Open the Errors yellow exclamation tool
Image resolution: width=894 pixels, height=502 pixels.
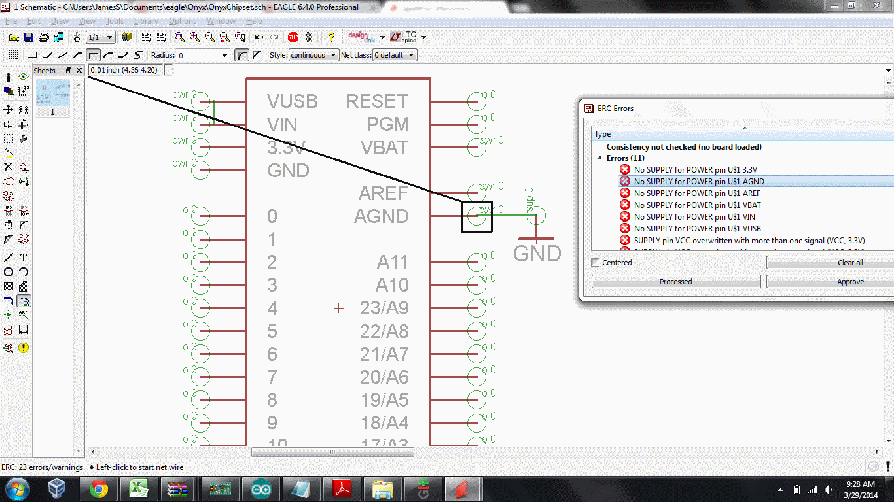coord(24,348)
